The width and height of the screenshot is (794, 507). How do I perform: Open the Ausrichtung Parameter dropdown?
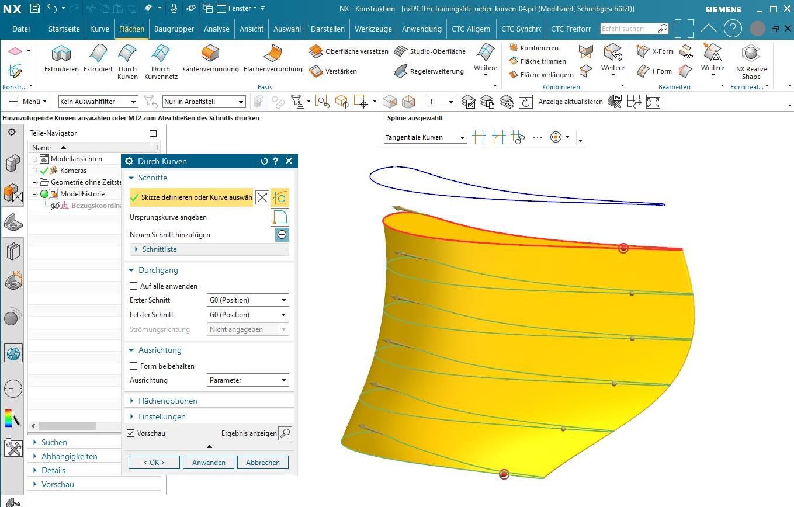pyautogui.click(x=248, y=380)
